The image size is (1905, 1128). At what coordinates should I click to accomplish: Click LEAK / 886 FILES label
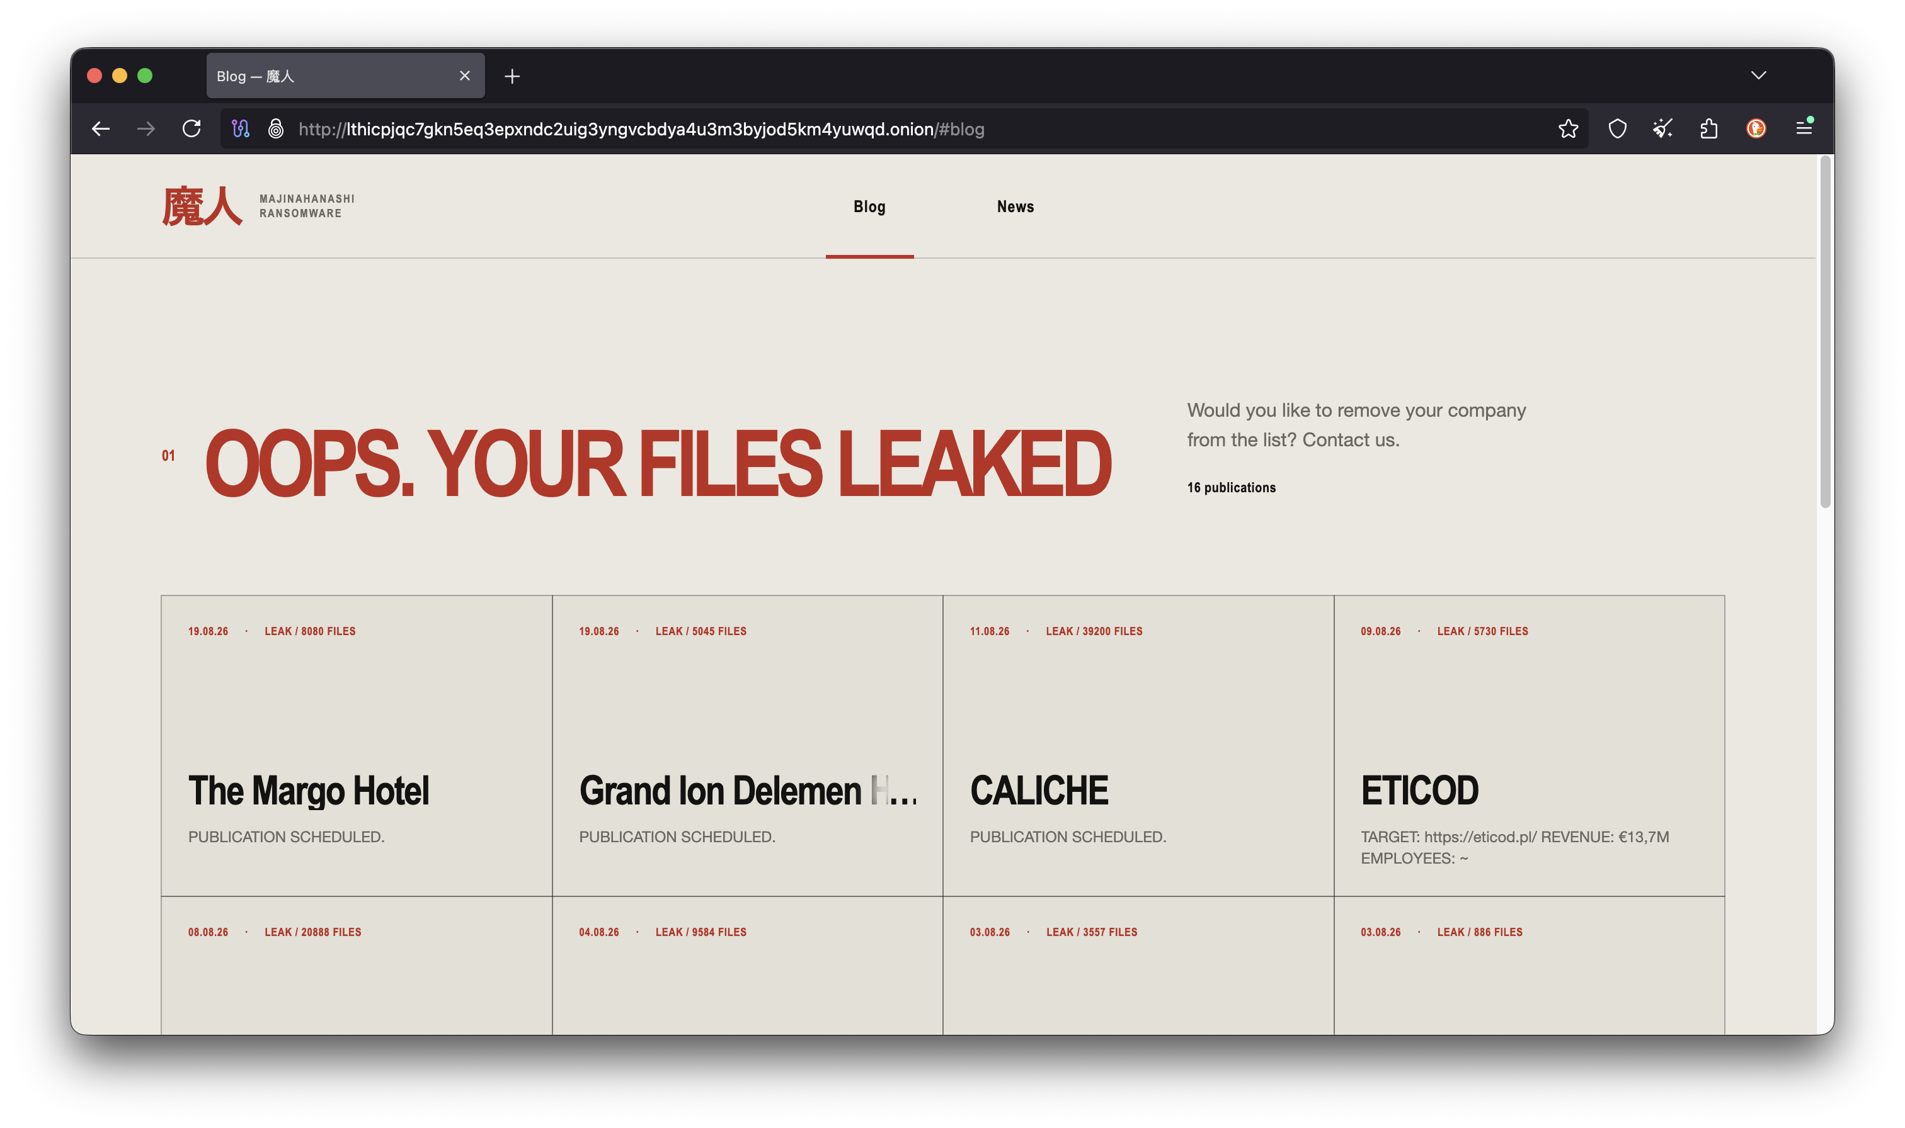coord(1480,933)
